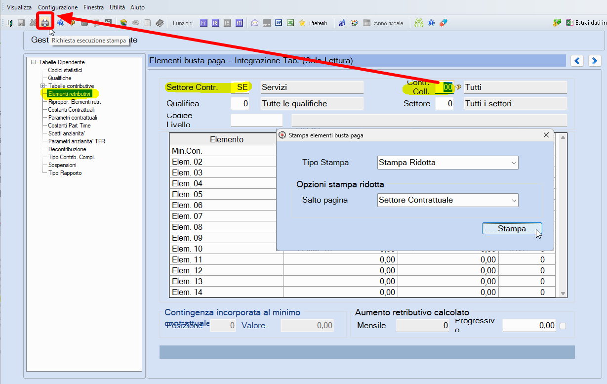Open the Visualizza menu
Screen dimensions: 607x384
coord(19,7)
